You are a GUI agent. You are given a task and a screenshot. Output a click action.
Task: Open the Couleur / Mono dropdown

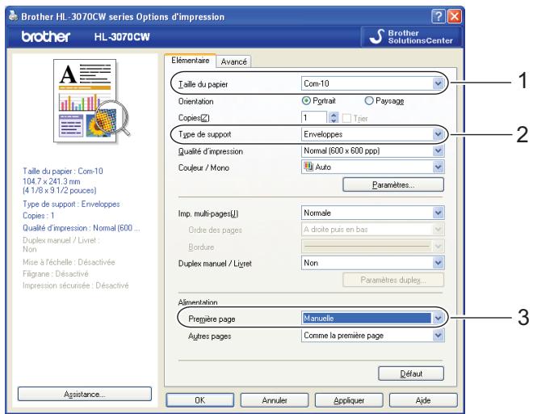point(438,167)
